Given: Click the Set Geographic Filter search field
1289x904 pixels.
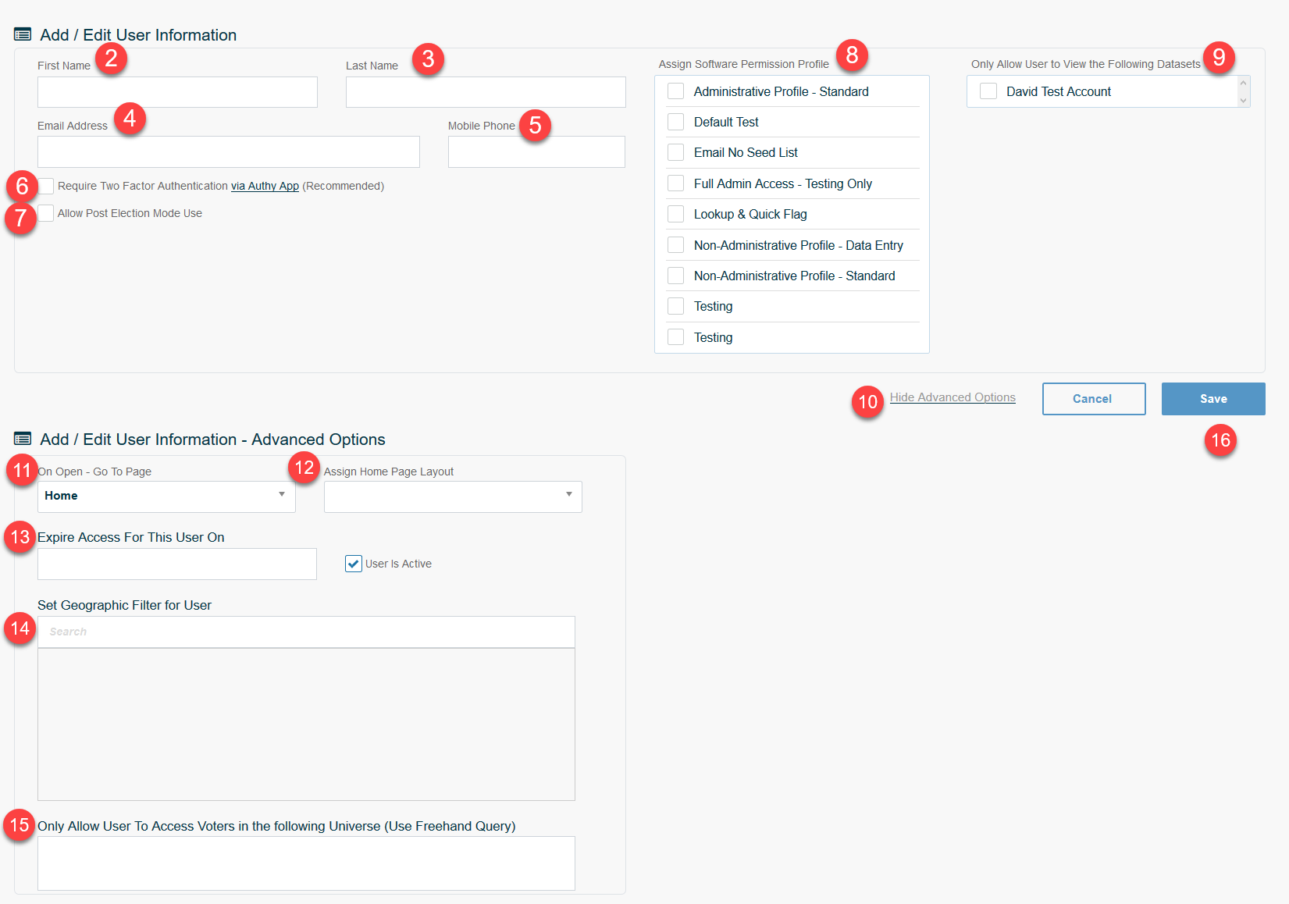Looking at the screenshot, I should pos(304,631).
